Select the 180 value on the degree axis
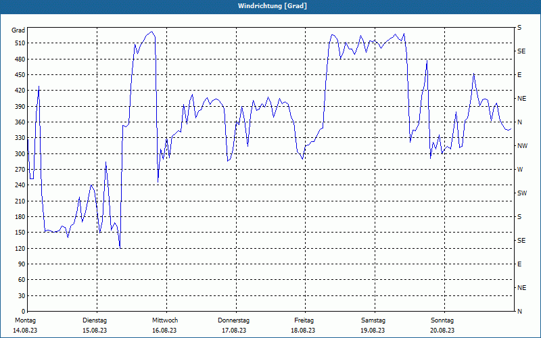This screenshot has width=541, height=338. tap(20, 217)
